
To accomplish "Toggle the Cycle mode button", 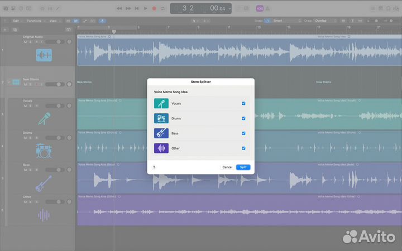I will click(x=163, y=8).
